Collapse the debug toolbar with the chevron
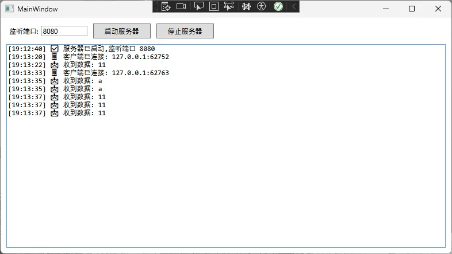The height and width of the screenshot is (254, 452). (293, 6)
